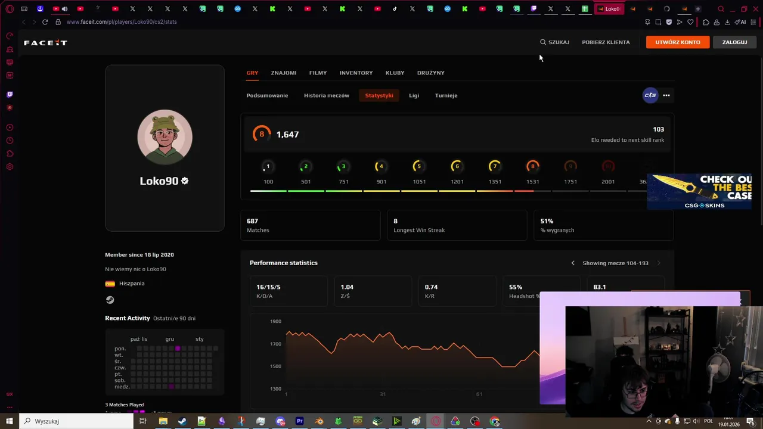
Task: Select the Ligi sub-tab
Action: point(414,95)
